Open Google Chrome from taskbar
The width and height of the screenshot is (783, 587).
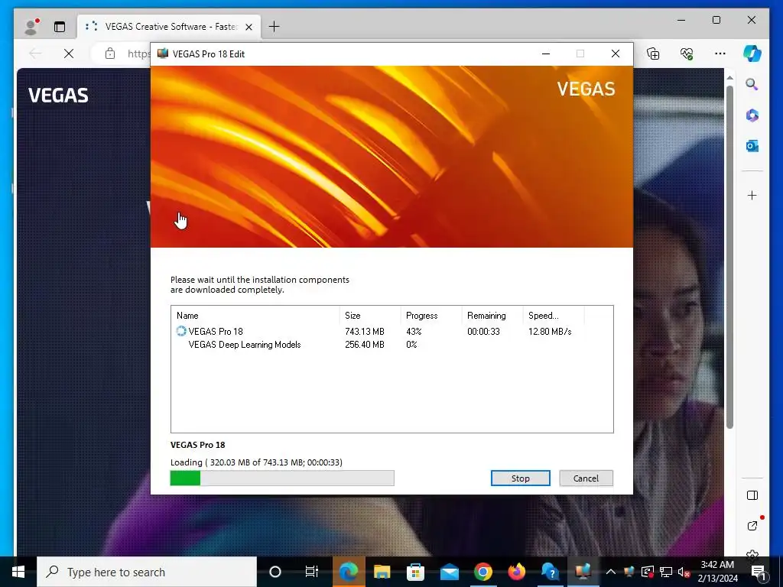[483, 572]
